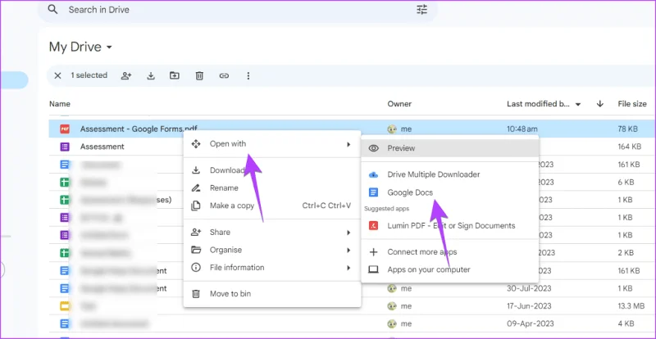656x339 pixels.
Task: Expand the My Drive dropdown arrow
Action: (x=110, y=47)
